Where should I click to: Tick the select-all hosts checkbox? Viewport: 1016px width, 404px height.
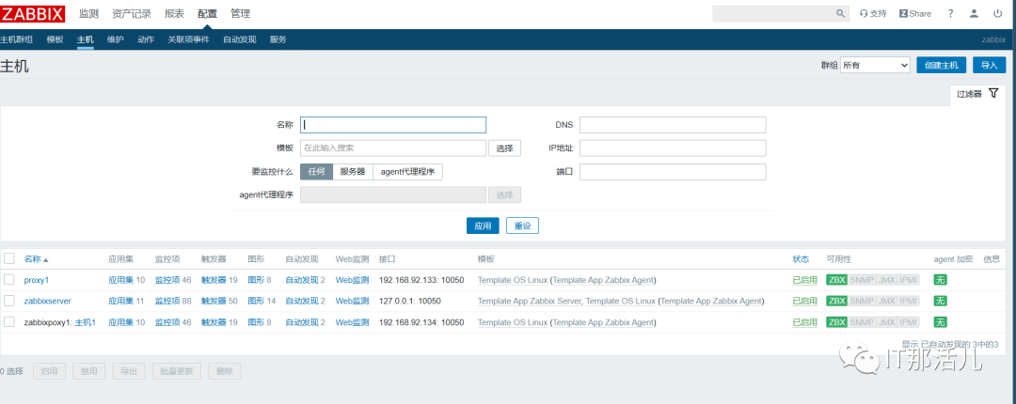pos(9,259)
